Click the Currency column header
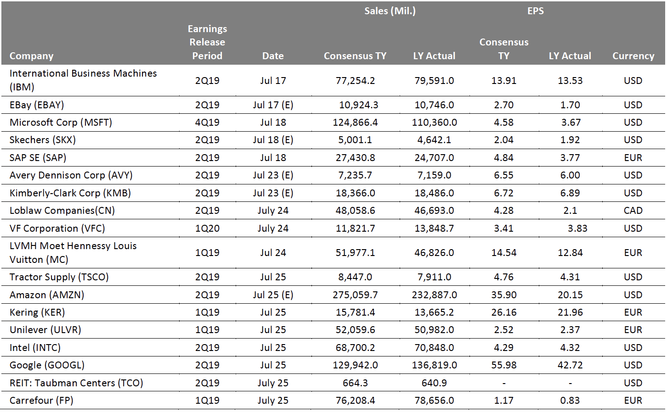667x412 pixels. pyautogui.click(x=633, y=56)
